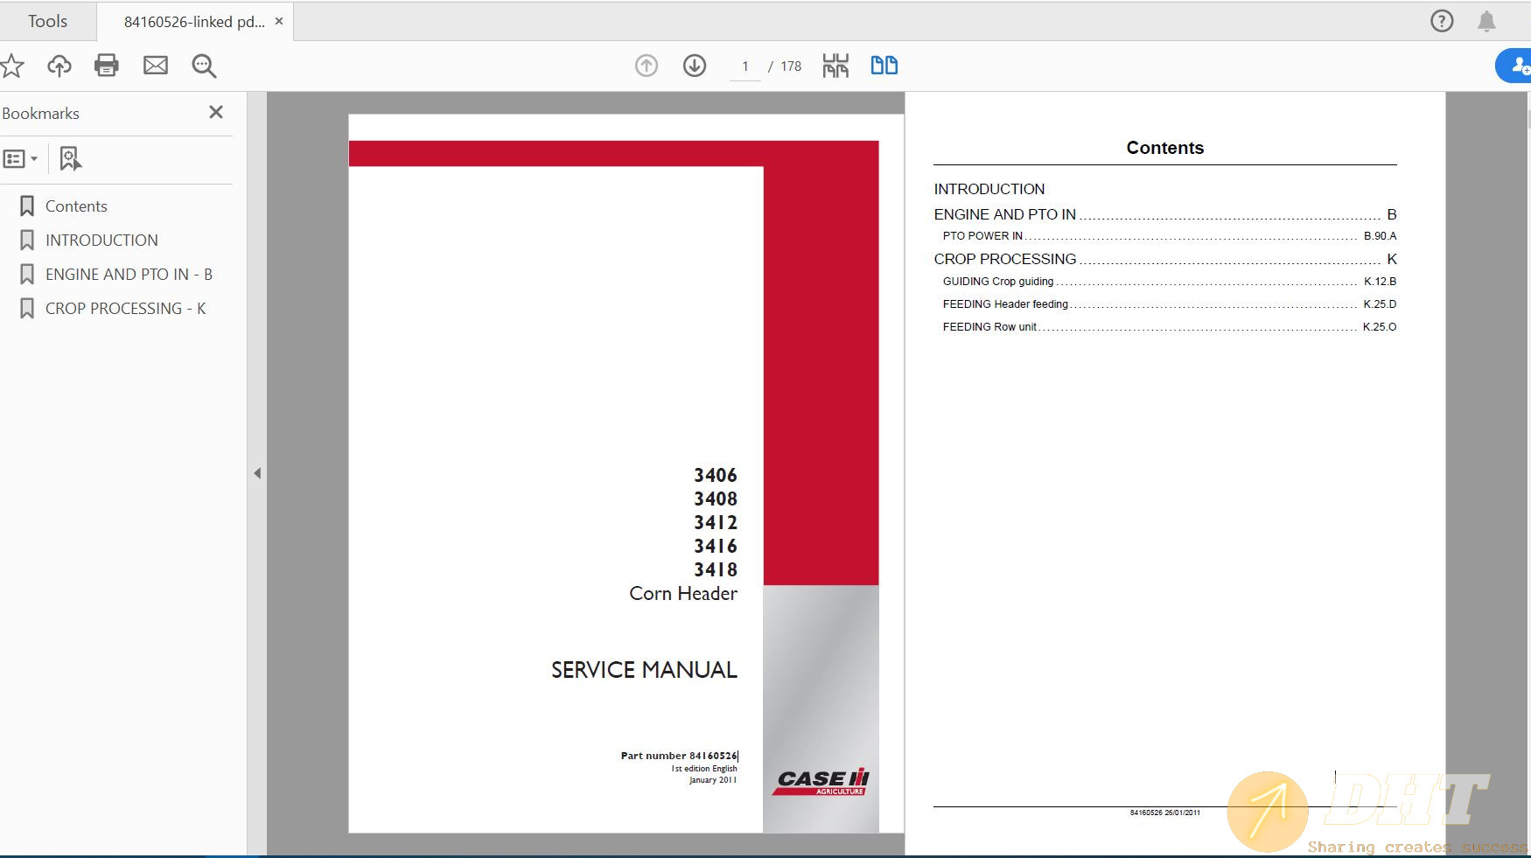Open the CROP PROCESSING - K bookmark
The height and width of the screenshot is (858, 1531).
coord(124,308)
